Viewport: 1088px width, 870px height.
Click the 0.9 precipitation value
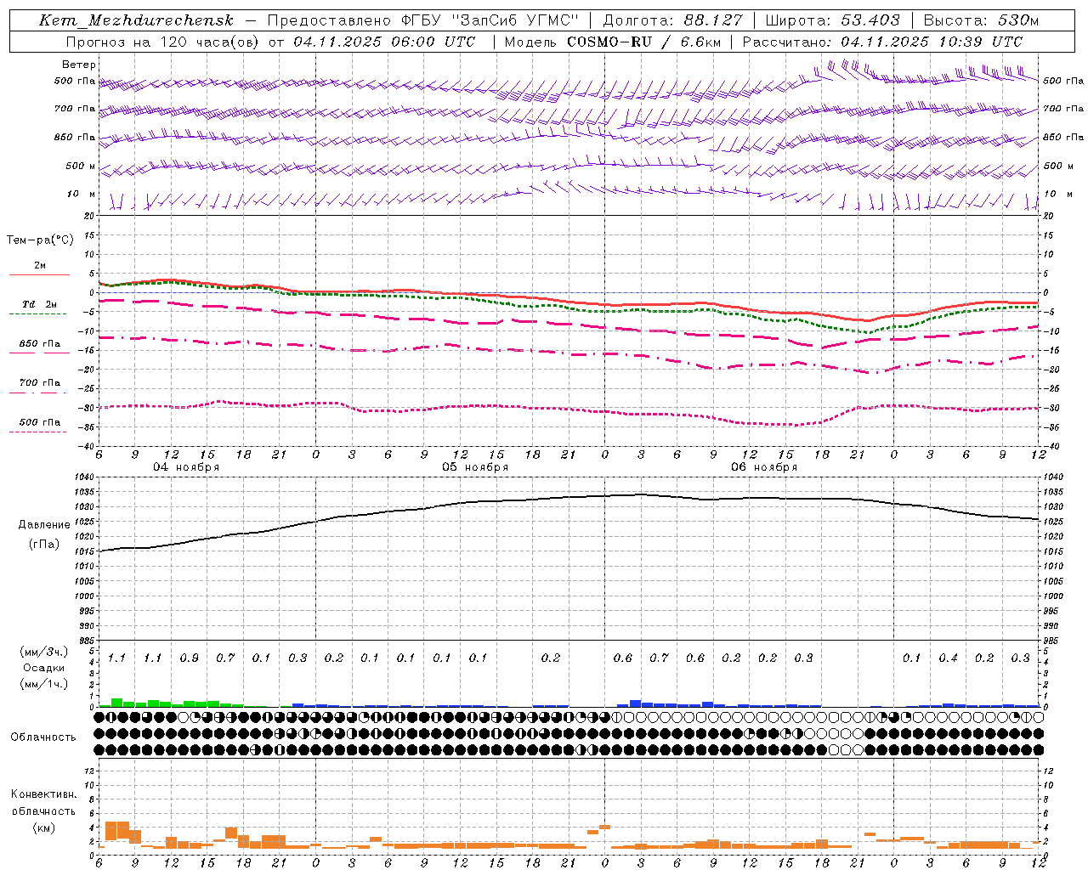189,658
